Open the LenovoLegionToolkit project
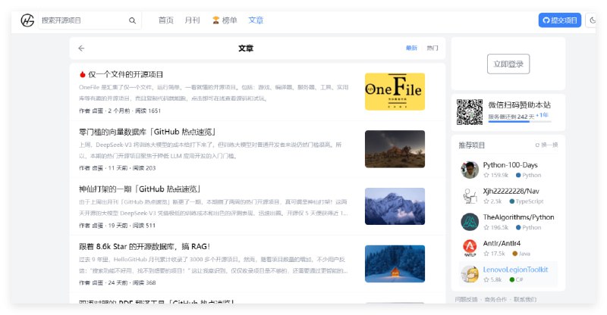The height and width of the screenshot is (315, 607). point(515,270)
